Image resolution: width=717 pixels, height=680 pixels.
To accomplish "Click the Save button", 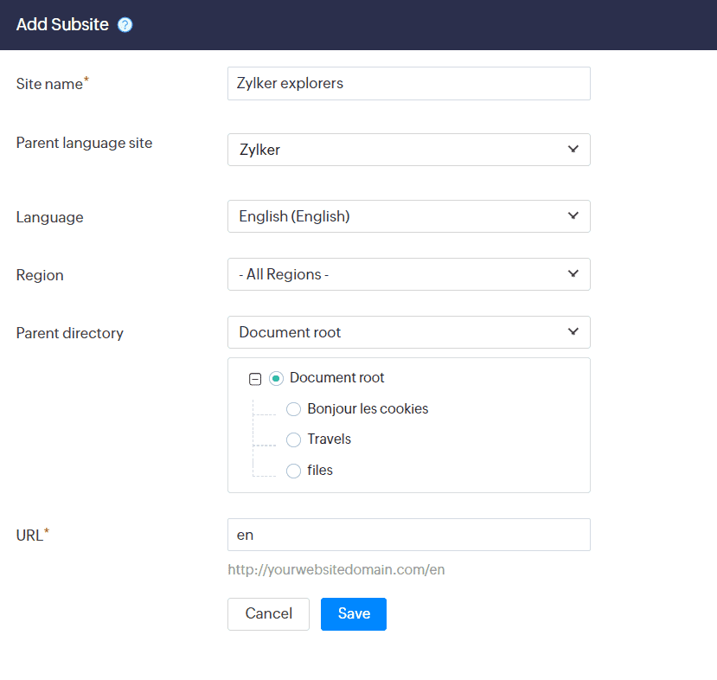I will pos(353,614).
